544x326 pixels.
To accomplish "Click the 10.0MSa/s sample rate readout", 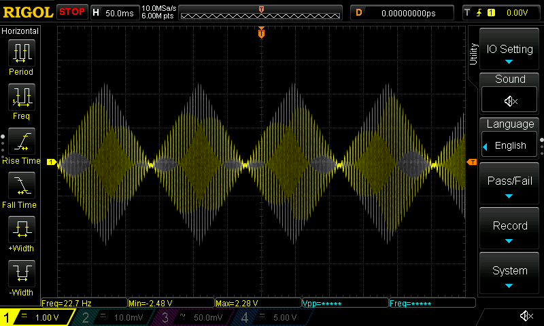I will click(x=159, y=8).
